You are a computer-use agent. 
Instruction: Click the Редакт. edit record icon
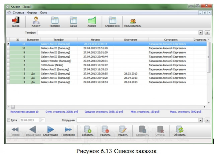coord(123,130)
